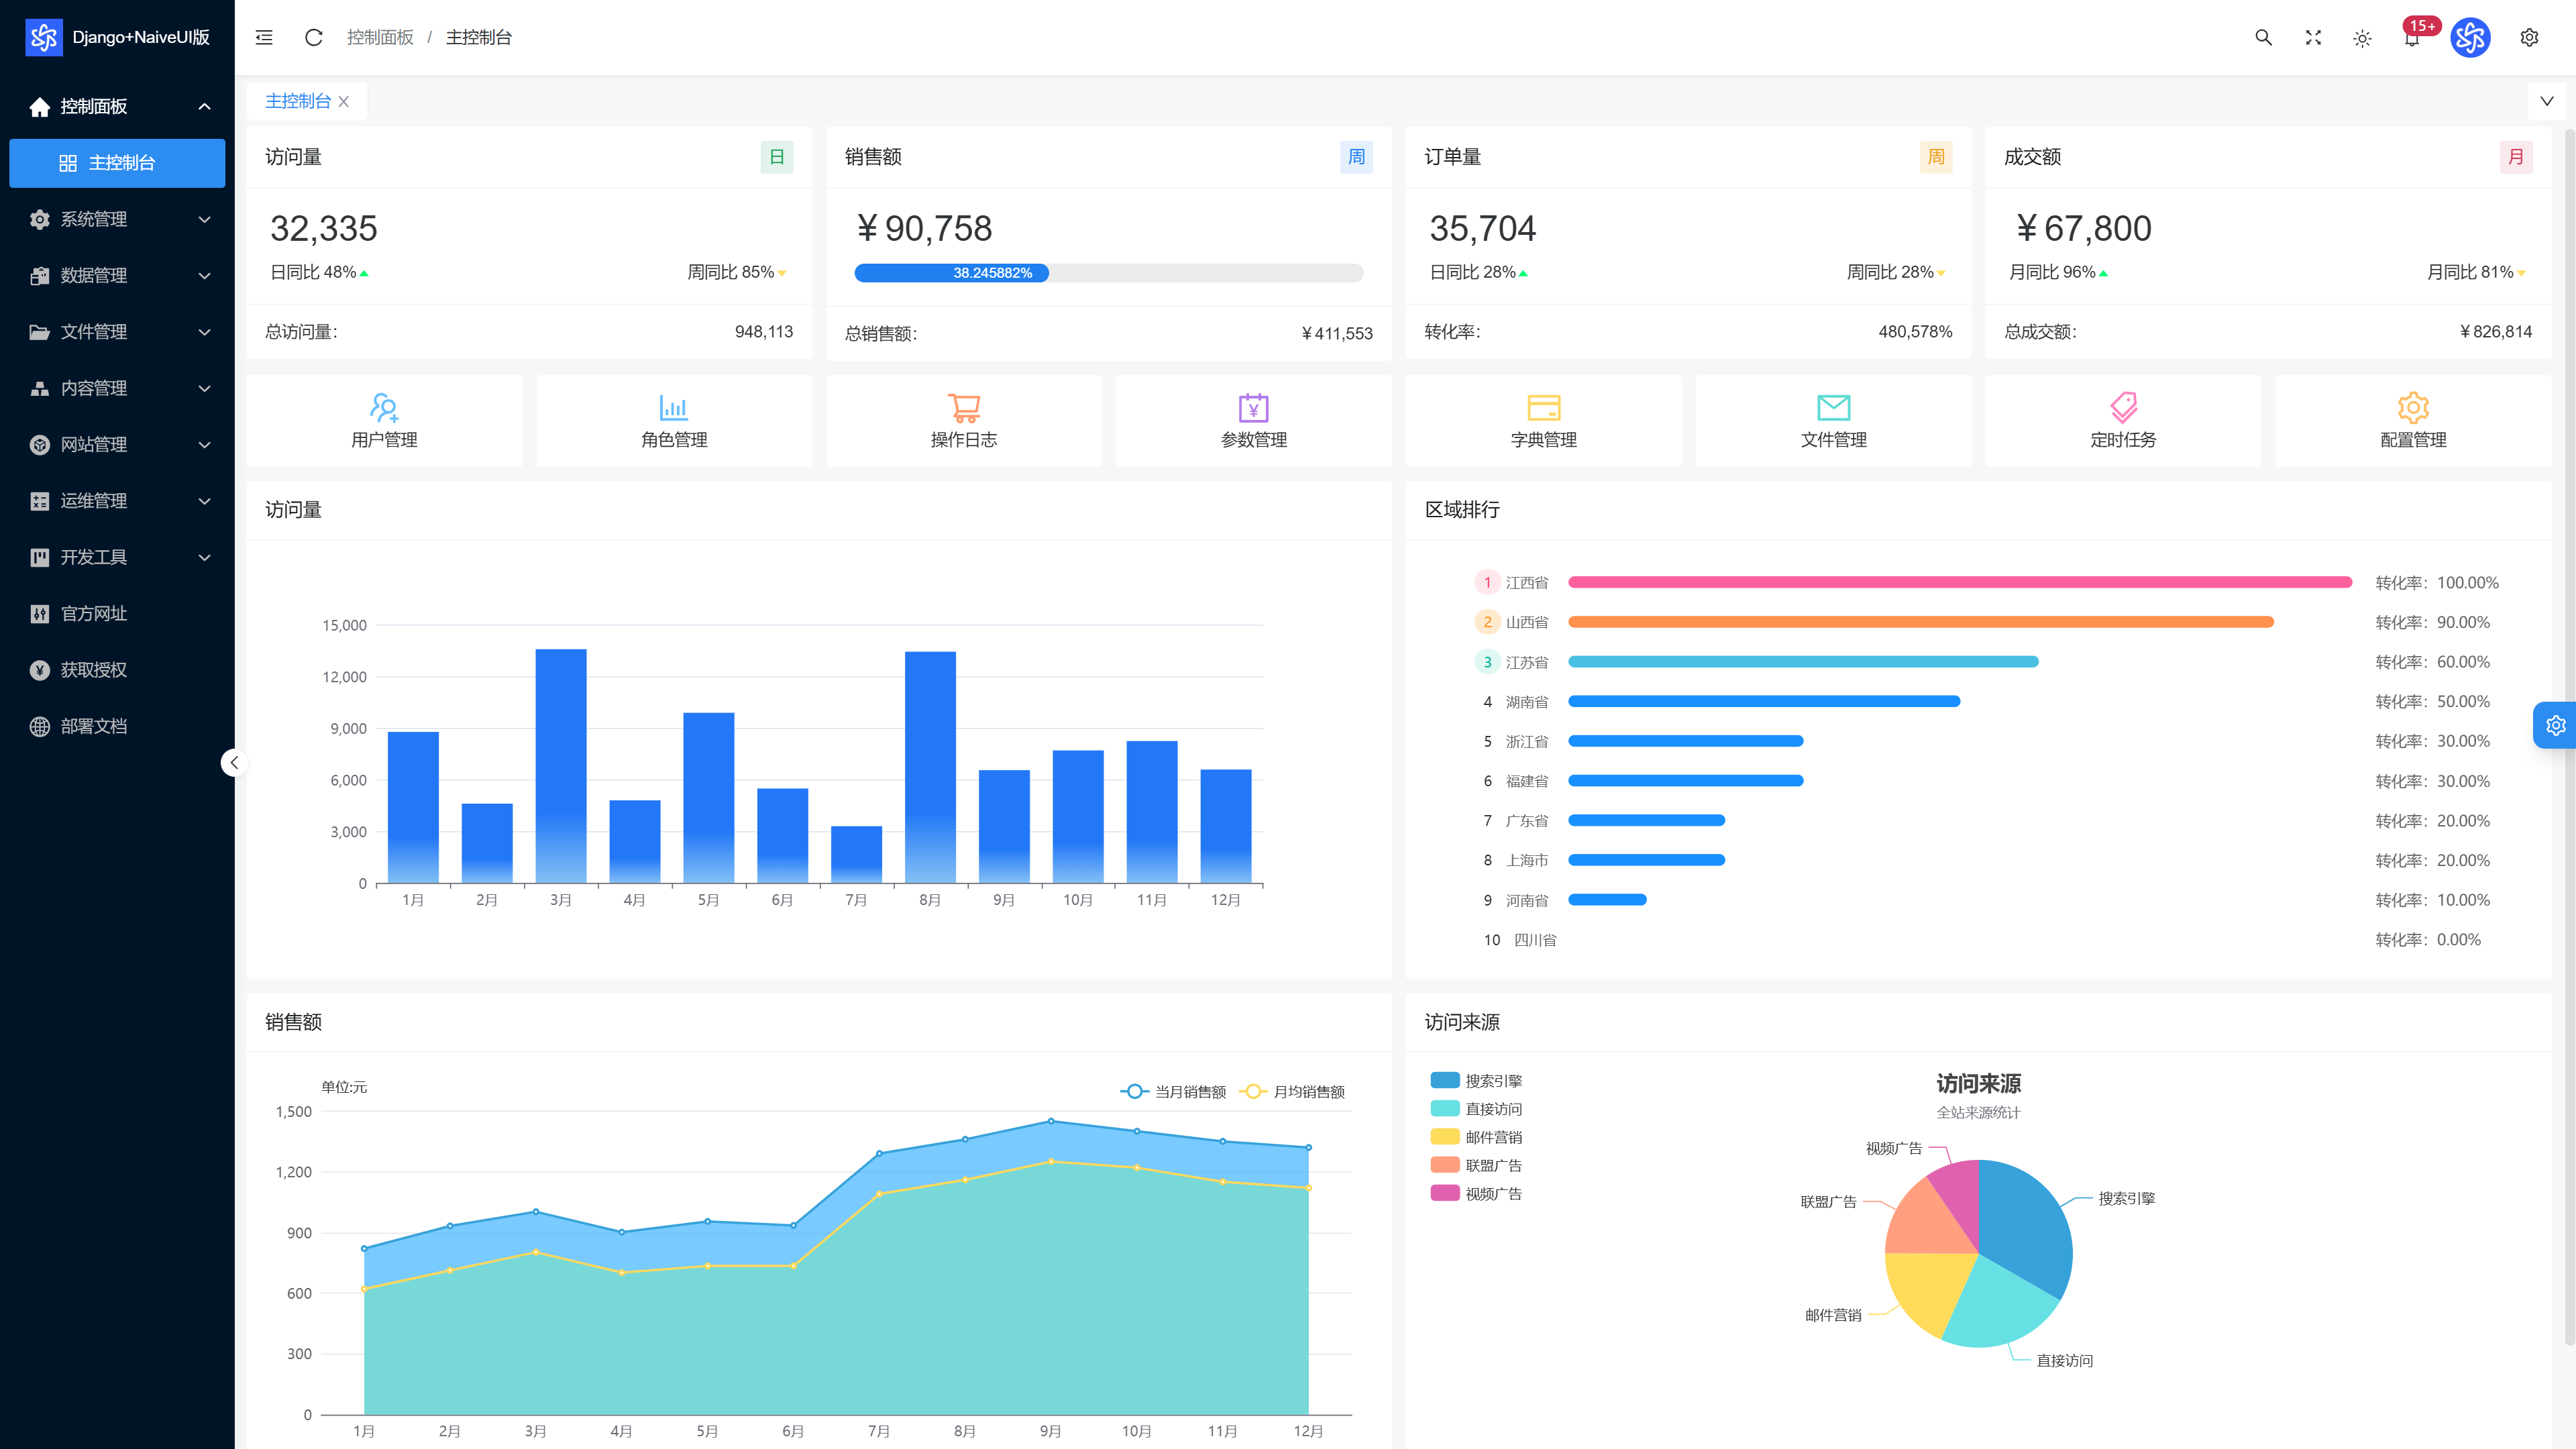This screenshot has width=2576, height=1449.
Task: Open the 字典管理 shortcut card
Action: (1544, 421)
